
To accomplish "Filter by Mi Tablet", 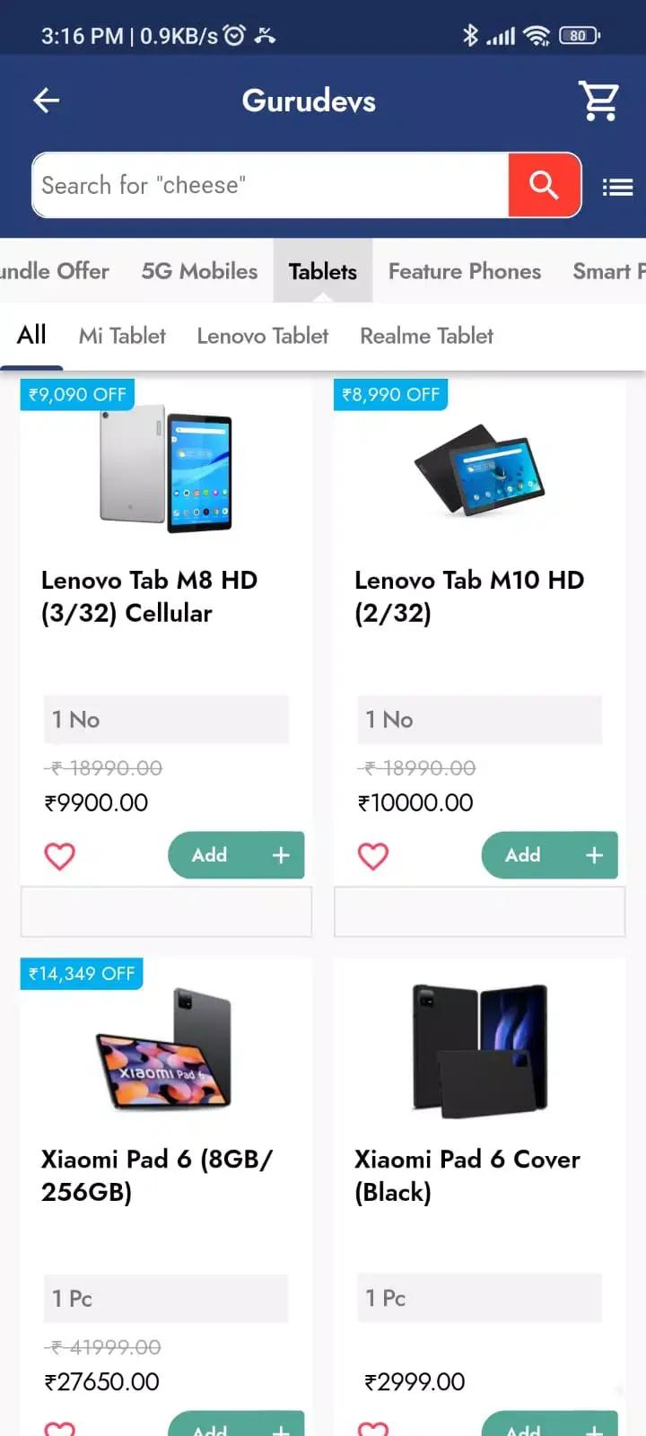I will click(122, 337).
